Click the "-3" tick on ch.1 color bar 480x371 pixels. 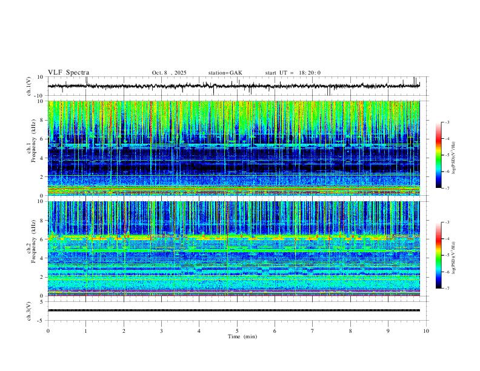(x=447, y=122)
